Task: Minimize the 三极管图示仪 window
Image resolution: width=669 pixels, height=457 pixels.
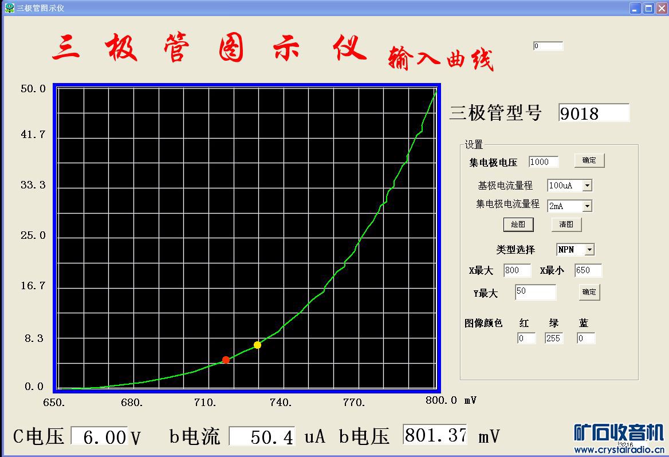Action: pyautogui.click(x=635, y=8)
